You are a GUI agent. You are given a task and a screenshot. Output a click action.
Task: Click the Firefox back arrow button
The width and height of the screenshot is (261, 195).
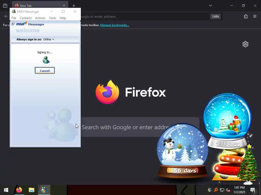6,16
